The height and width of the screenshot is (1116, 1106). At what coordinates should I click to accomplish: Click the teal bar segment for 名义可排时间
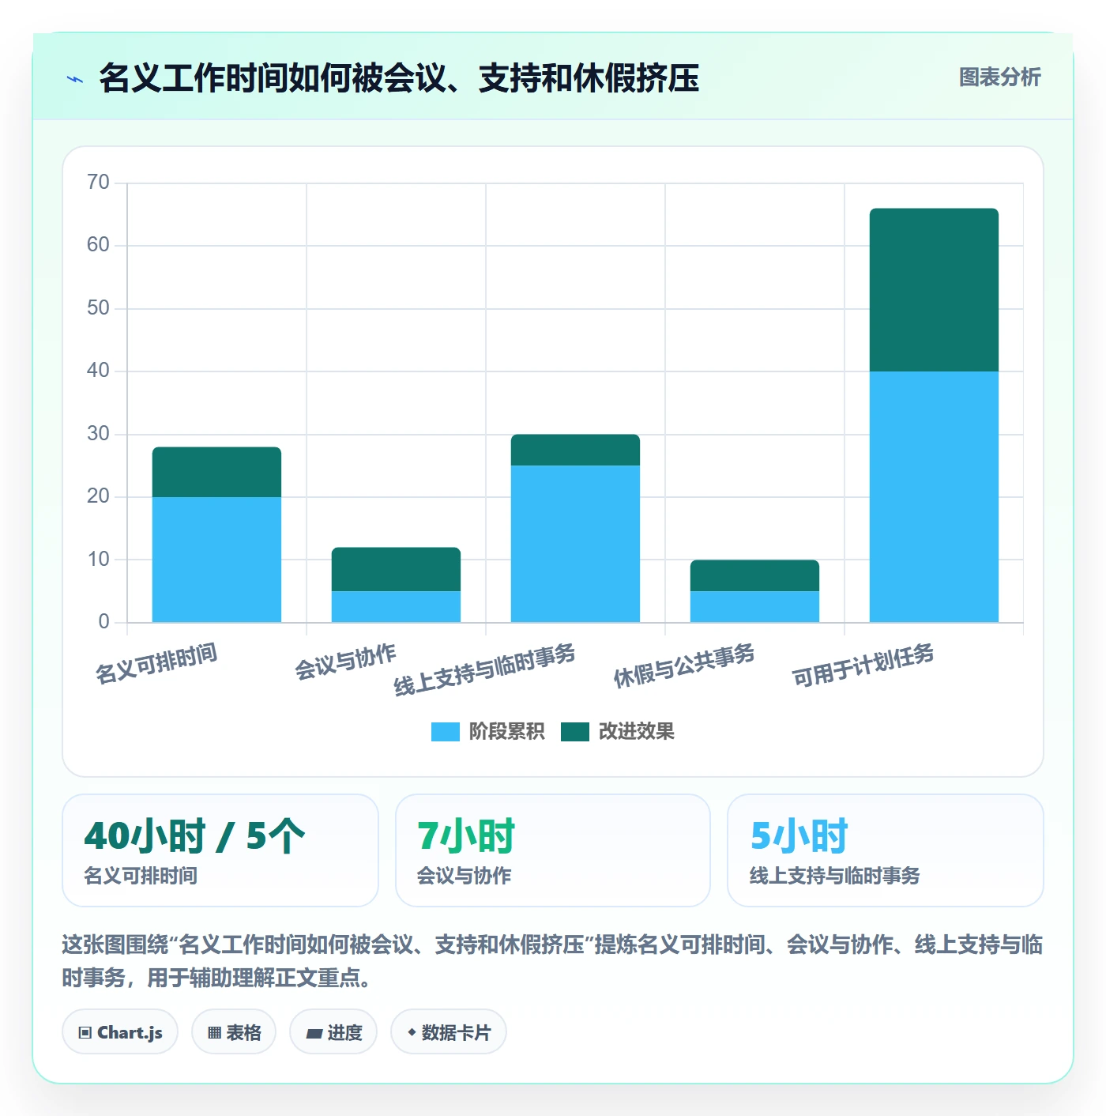coord(216,473)
